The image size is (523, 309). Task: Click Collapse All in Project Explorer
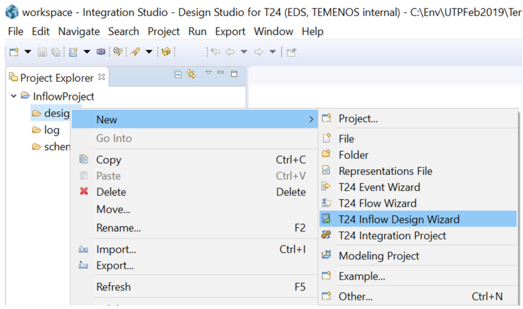click(x=178, y=75)
